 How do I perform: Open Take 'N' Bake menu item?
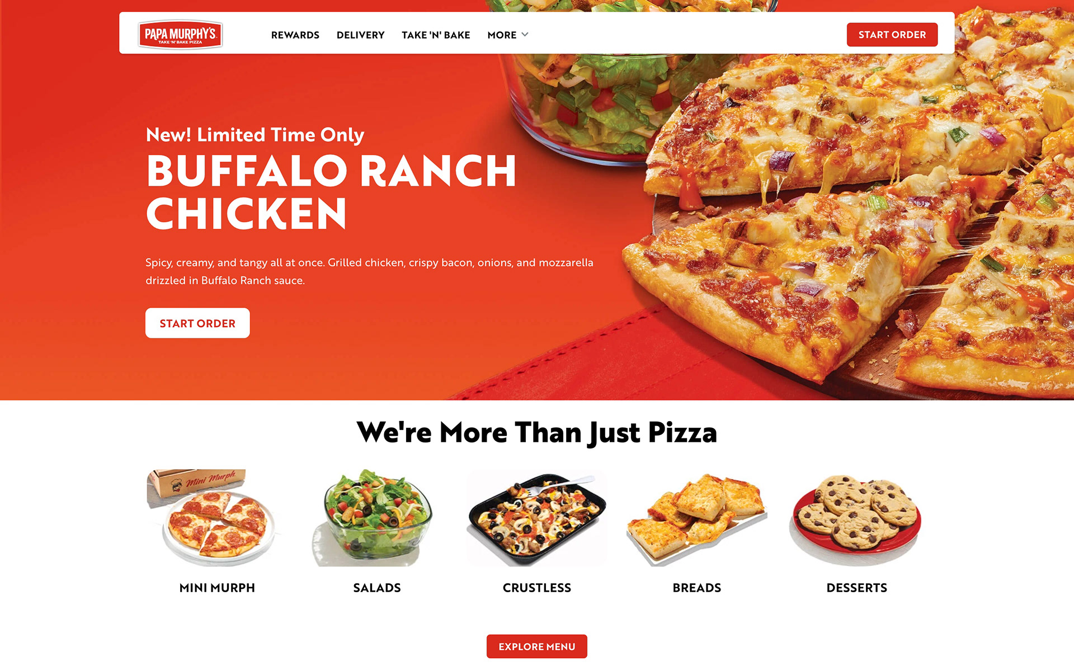click(x=436, y=35)
